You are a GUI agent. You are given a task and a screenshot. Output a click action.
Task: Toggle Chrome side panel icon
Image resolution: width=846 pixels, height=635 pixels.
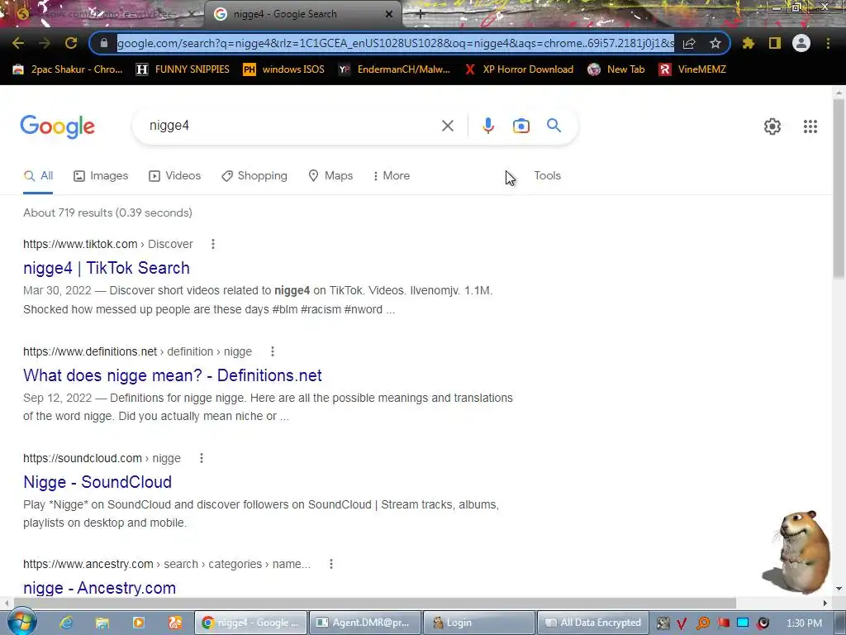(775, 43)
